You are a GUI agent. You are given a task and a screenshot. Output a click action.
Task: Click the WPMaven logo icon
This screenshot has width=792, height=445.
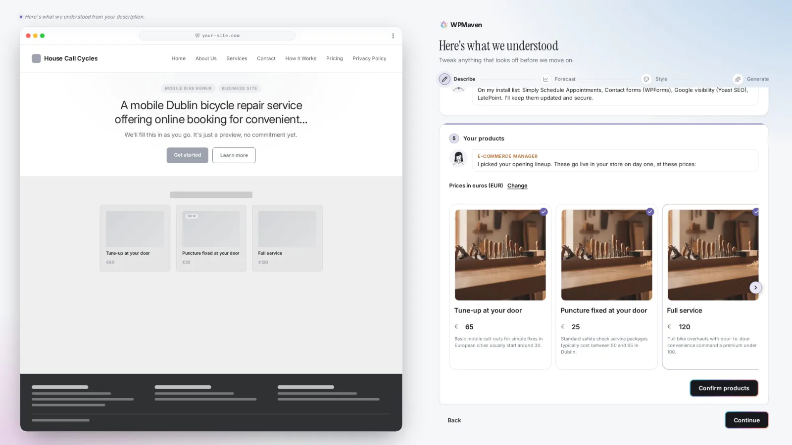pyautogui.click(x=444, y=25)
